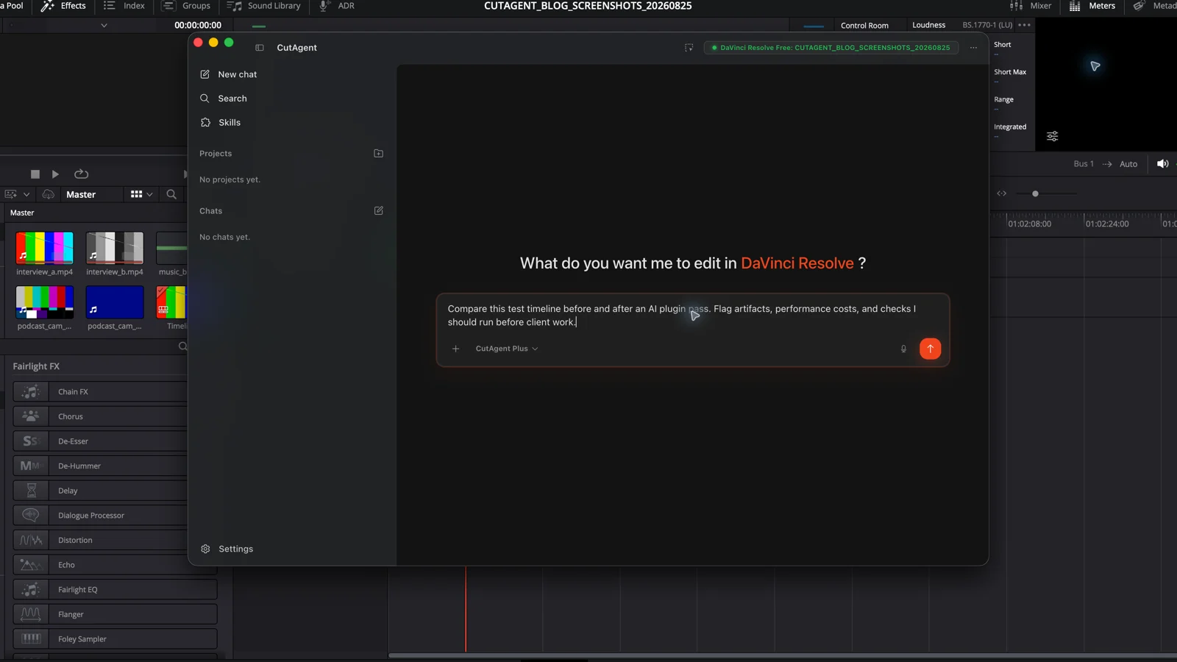Click the Bus 1 label
This screenshot has width=1177, height=662.
pos(1084,164)
